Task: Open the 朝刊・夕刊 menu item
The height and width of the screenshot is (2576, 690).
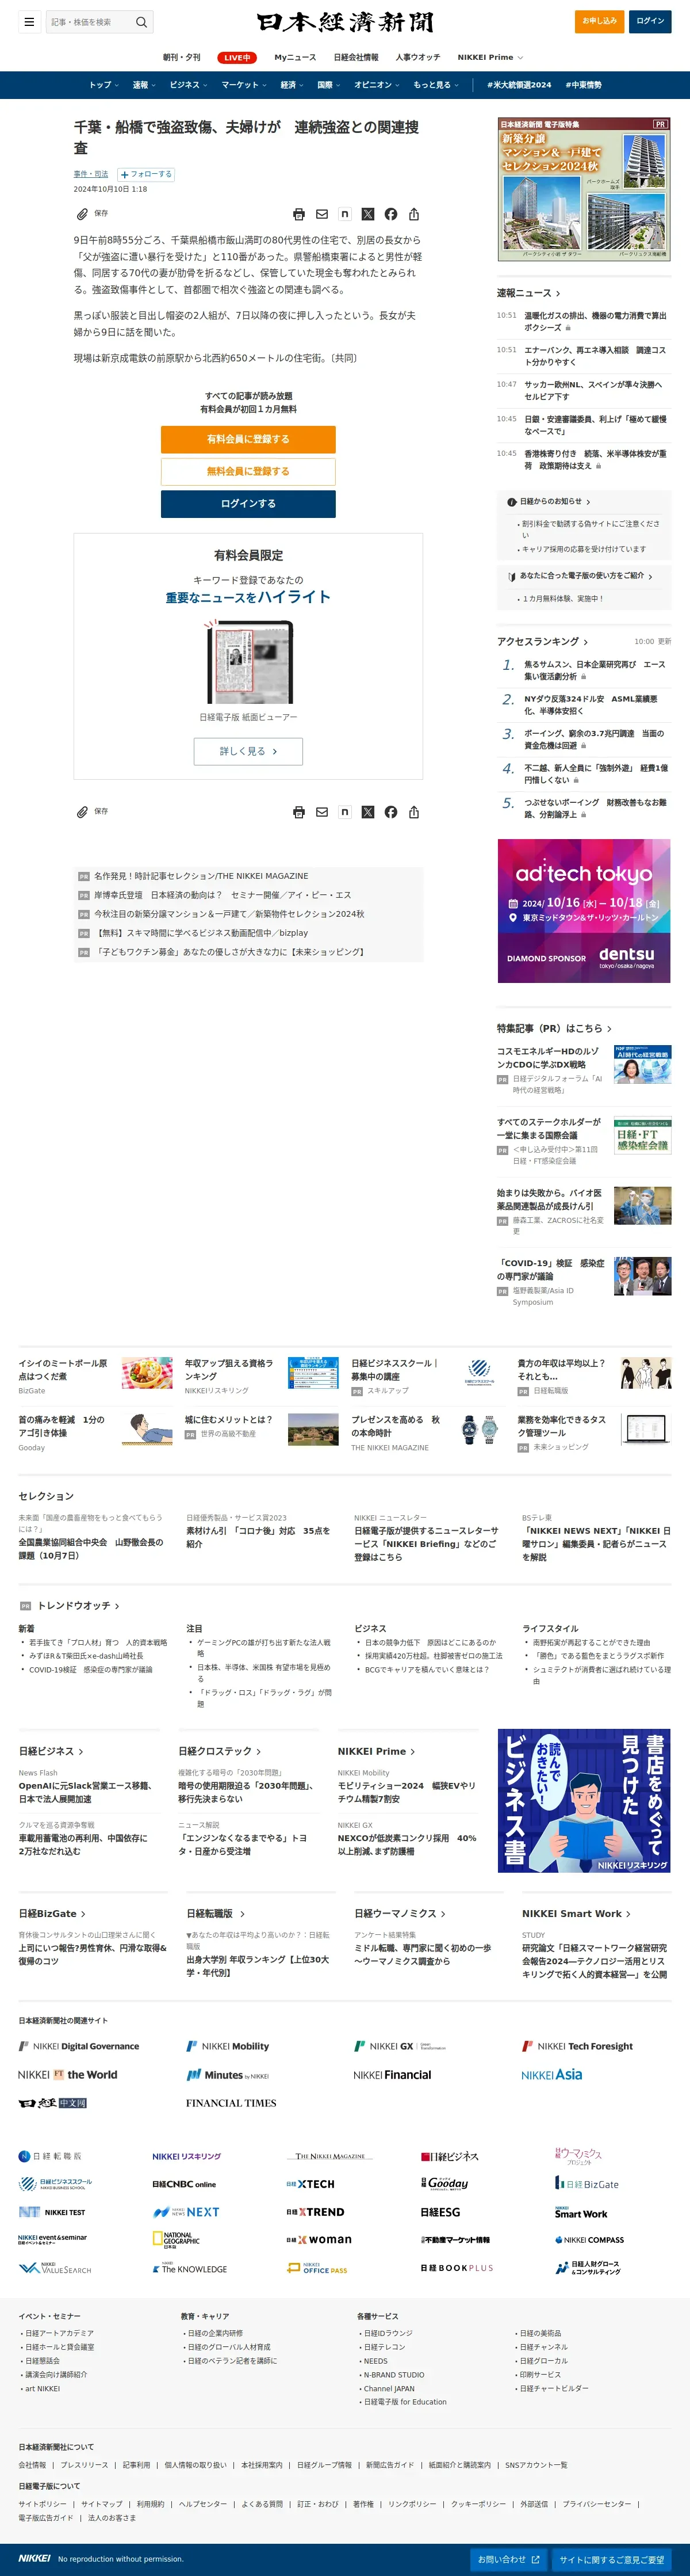Action: [182, 57]
